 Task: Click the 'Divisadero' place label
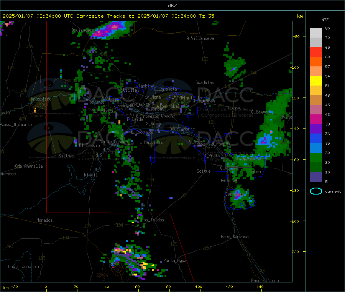click(83, 30)
